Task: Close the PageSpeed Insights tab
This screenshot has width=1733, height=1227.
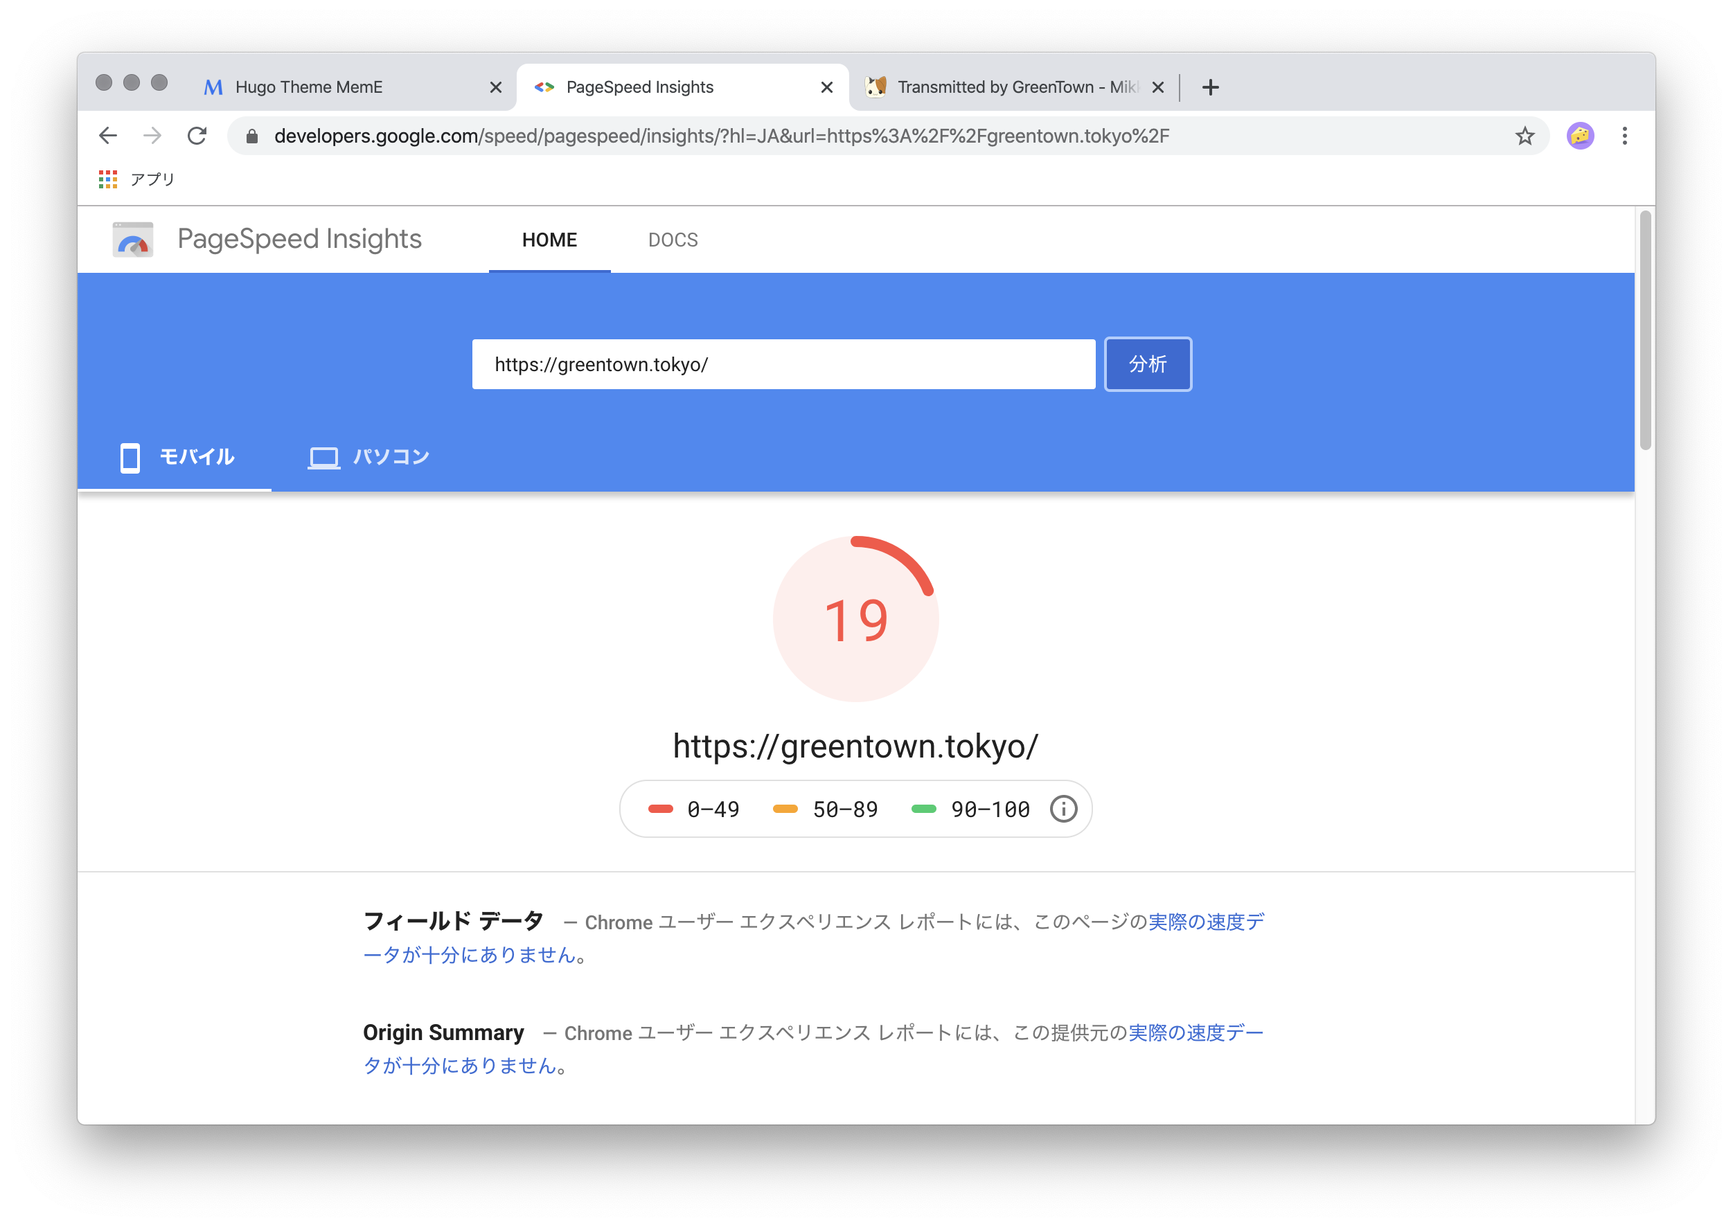Action: coord(827,88)
